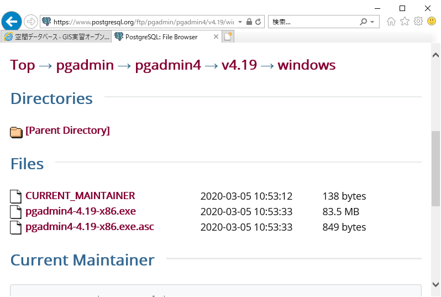The height and width of the screenshot is (297, 441).
Task: Click the browser back arrow button
Action: click(12, 22)
